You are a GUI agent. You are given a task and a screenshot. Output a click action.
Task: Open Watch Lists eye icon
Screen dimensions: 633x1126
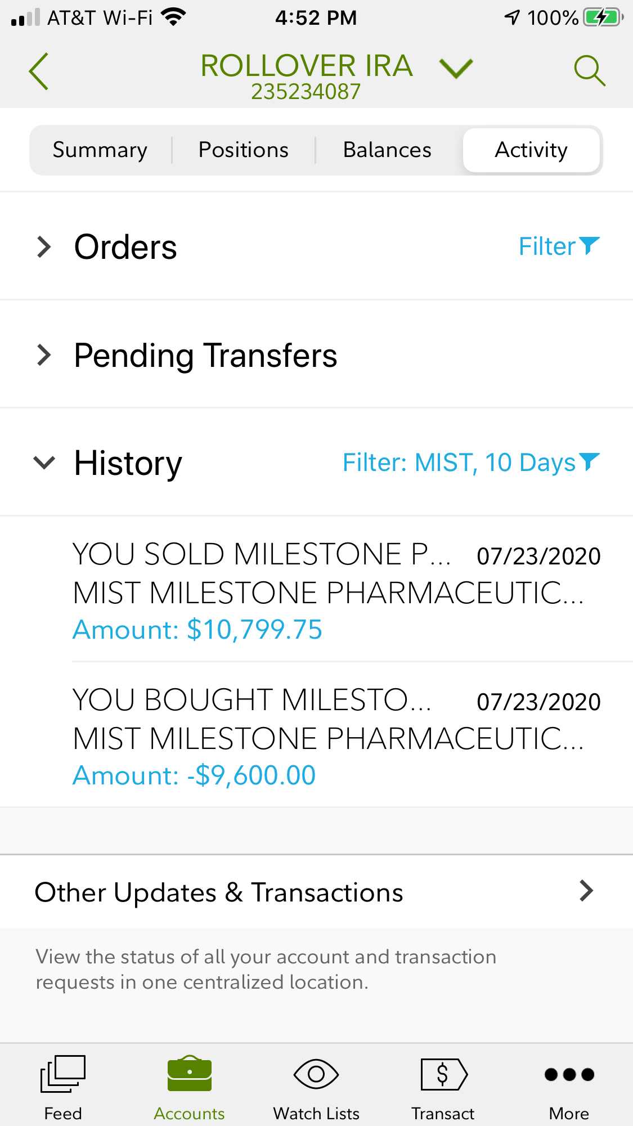[316, 1074]
